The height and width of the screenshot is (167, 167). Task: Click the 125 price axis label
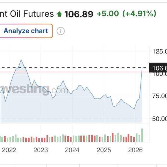click(160, 51)
